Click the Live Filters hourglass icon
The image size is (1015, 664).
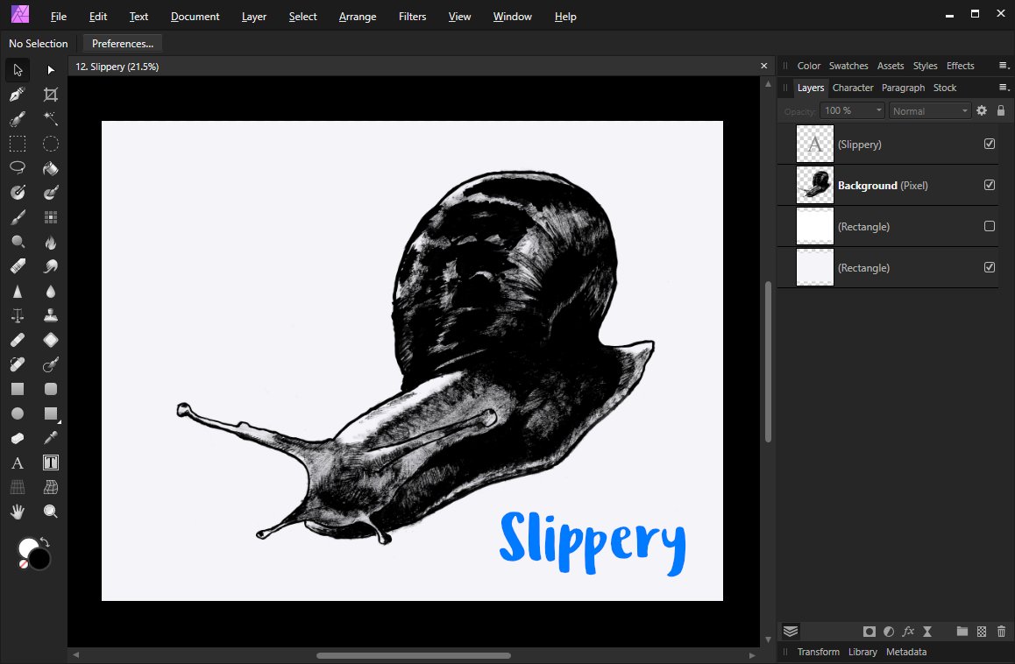tap(927, 632)
